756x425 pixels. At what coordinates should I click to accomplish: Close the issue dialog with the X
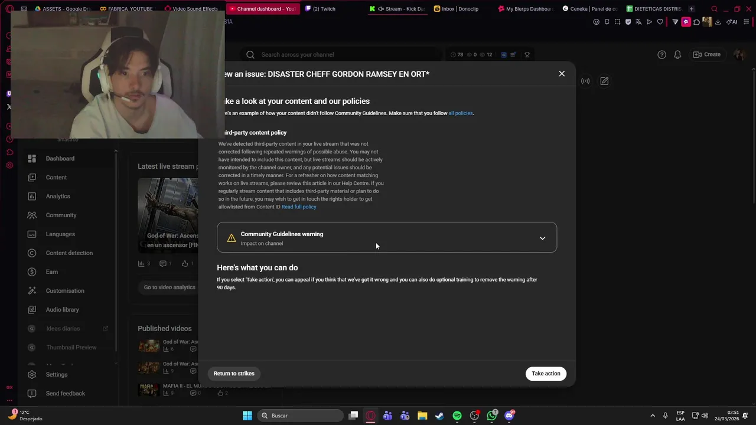(562, 74)
